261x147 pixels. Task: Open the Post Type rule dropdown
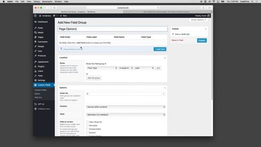tap(102, 68)
